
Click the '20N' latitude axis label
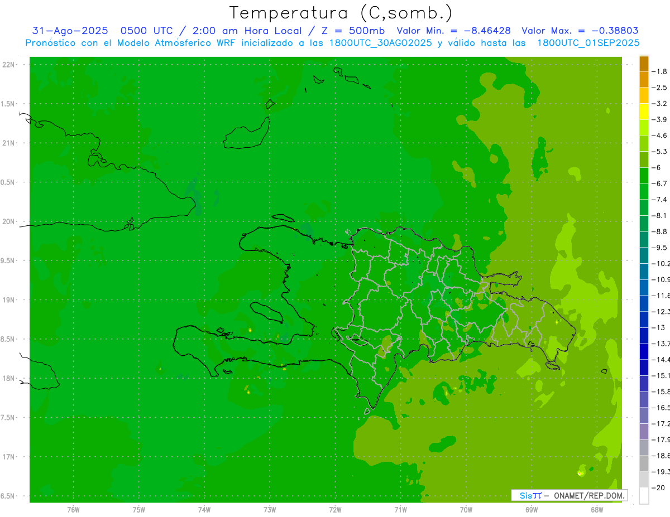click(9, 221)
